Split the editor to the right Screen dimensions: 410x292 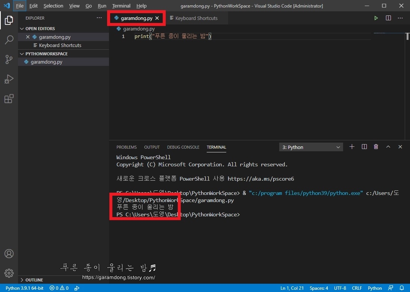click(x=388, y=18)
